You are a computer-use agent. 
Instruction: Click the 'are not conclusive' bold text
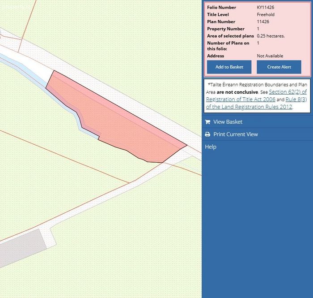coord(237,92)
